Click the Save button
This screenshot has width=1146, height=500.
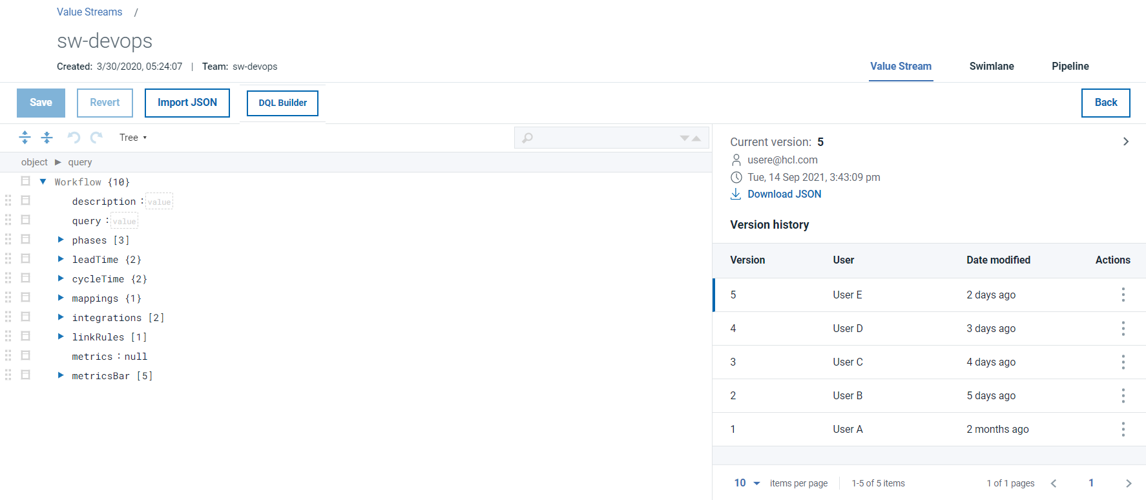pyautogui.click(x=41, y=103)
